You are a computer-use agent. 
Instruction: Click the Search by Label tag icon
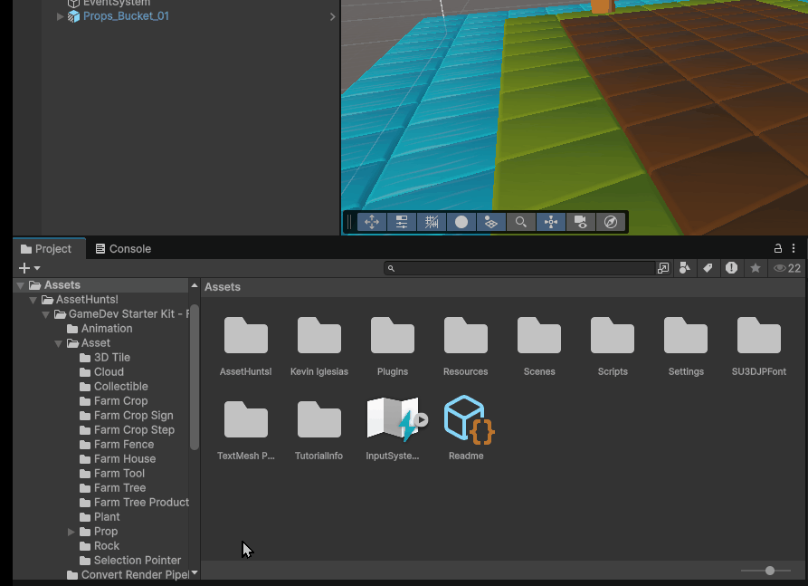click(x=708, y=268)
